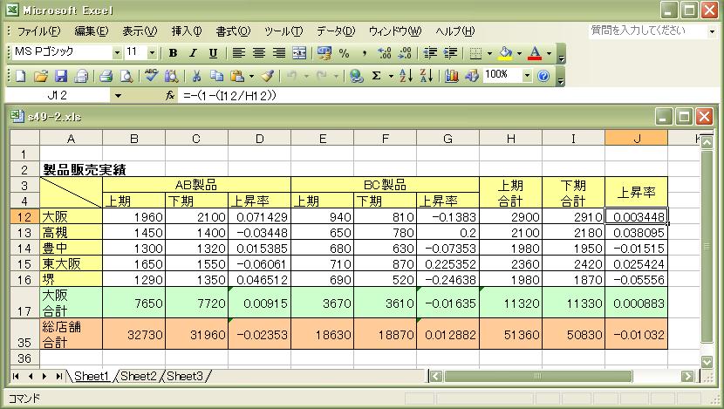Select column J header
This screenshot has height=409, width=724.
pyautogui.click(x=636, y=139)
